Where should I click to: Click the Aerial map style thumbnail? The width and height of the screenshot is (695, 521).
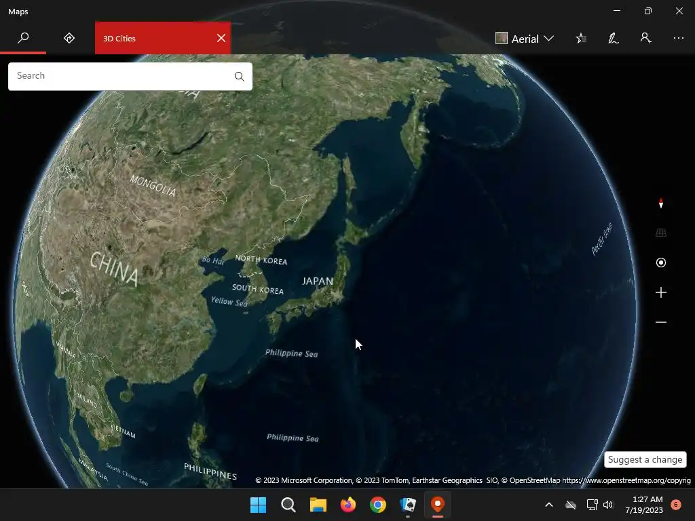point(502,38)
